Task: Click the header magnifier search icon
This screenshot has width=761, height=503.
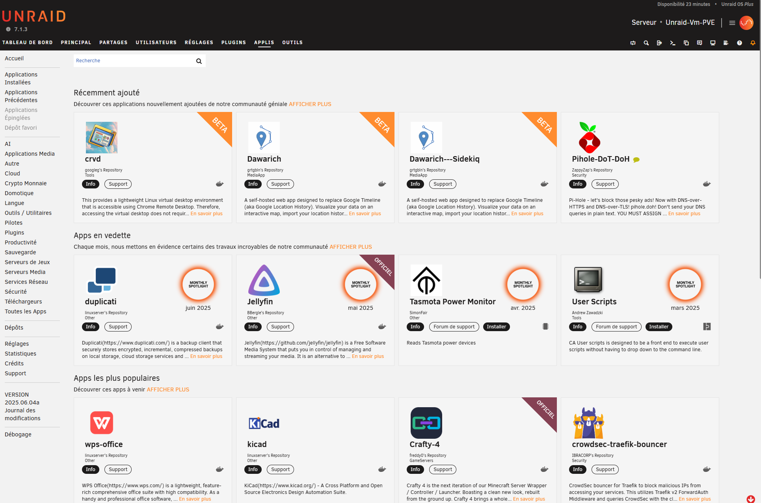Action: [646, 43]
